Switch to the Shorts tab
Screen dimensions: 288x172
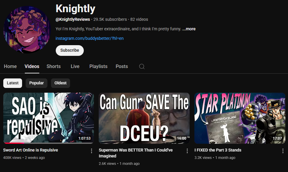(54, 67)
